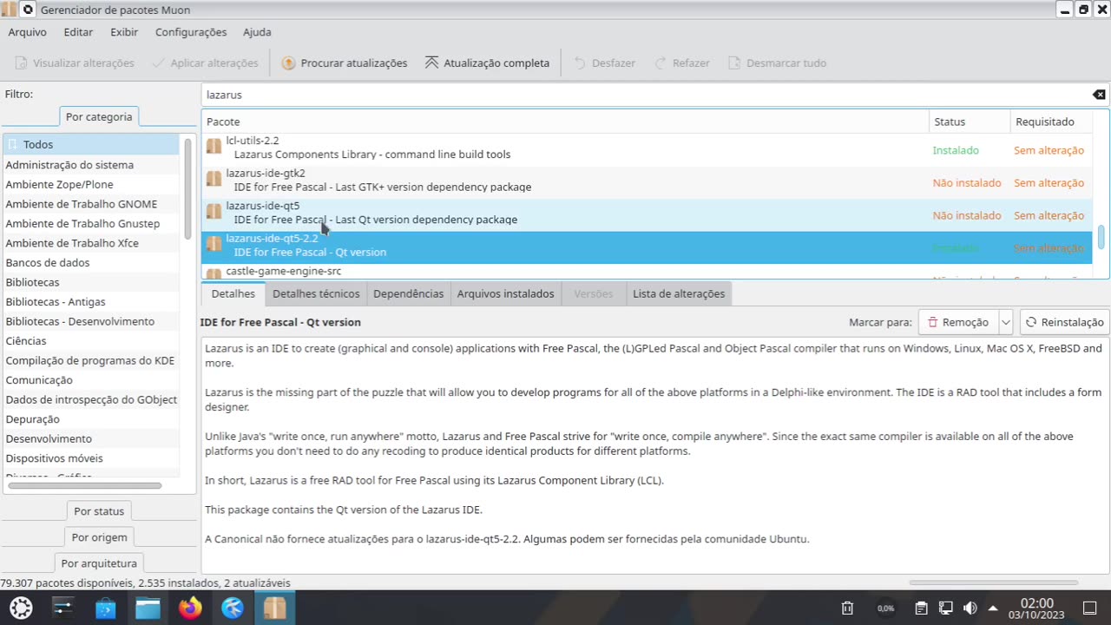Open system settings from the taskbar

pyautogui.click(x=62, y=608)
